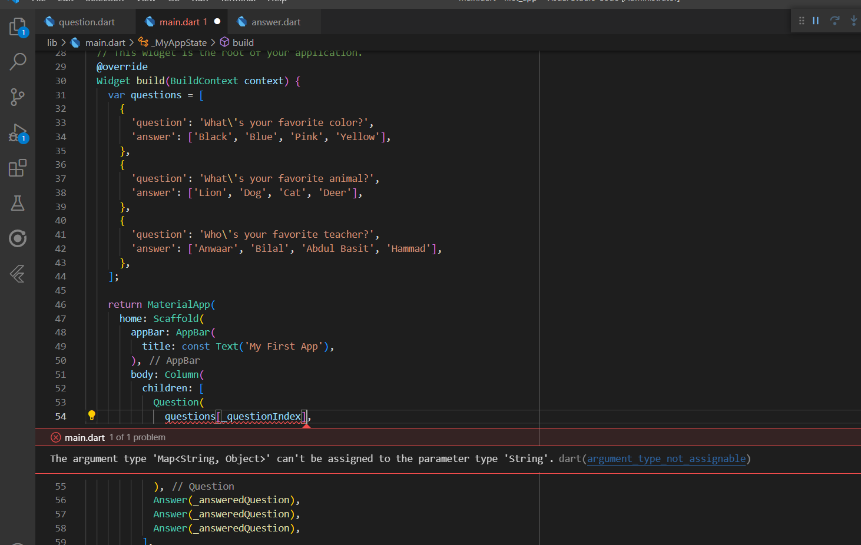Click the 'What\'s your favorite color?' string
The height and width of the screenshot is (545, 861).
click(x=284, y=122)
